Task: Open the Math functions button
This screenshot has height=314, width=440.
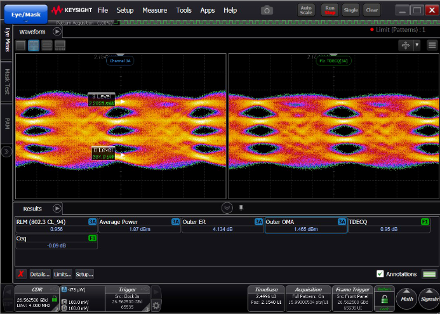Action: point(406,299)
